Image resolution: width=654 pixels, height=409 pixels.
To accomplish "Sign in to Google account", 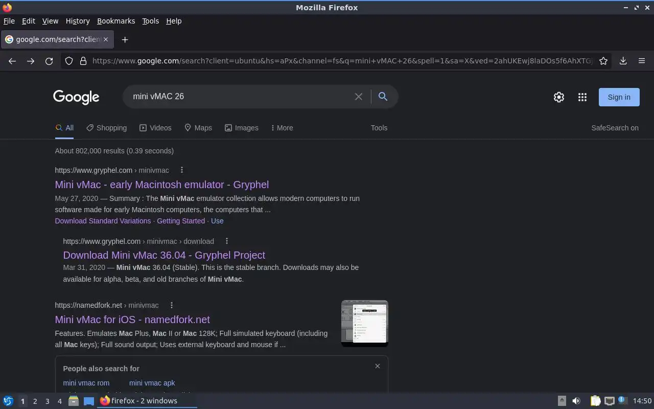I will pyautogui.click(x=619, y=97).
